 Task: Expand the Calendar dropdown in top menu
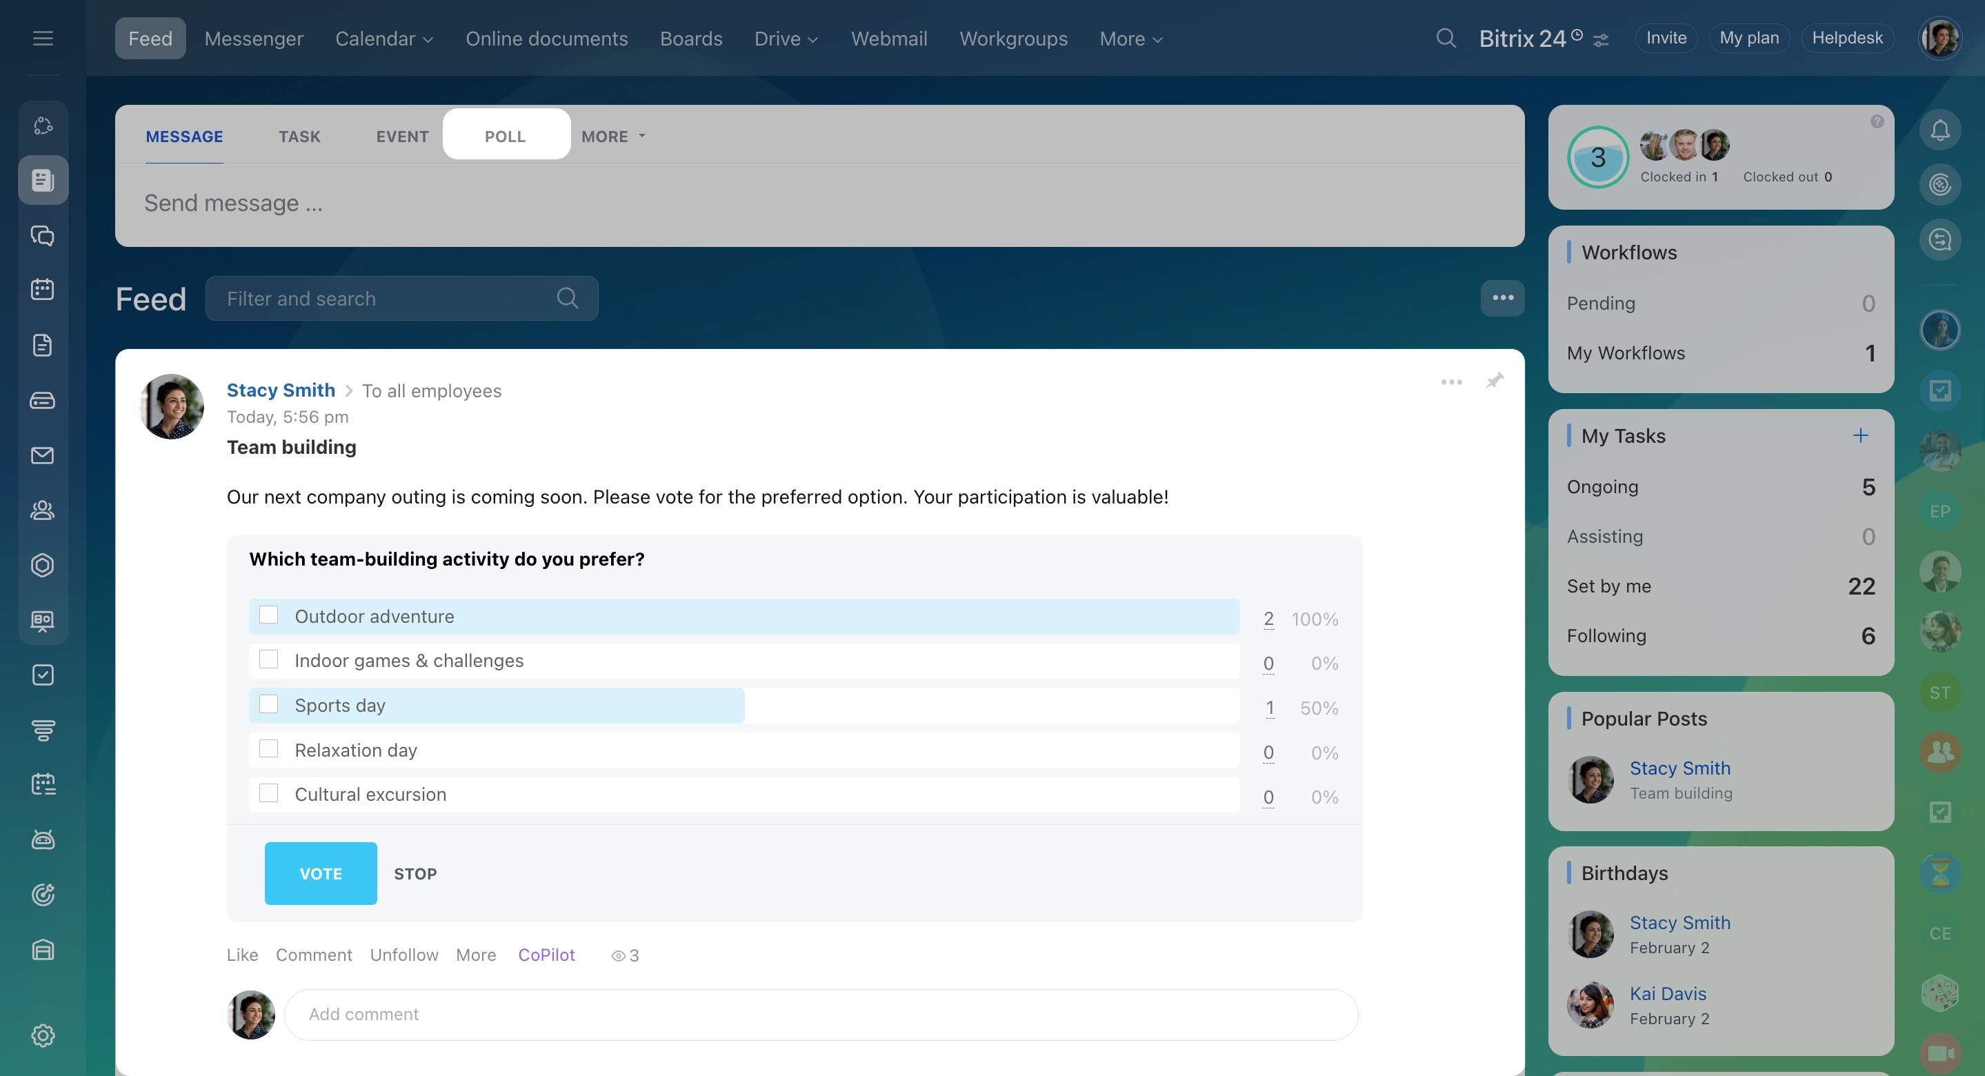click(383, 39)
